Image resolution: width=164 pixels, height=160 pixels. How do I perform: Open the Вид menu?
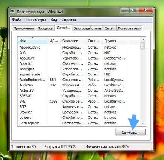[54, 20]
